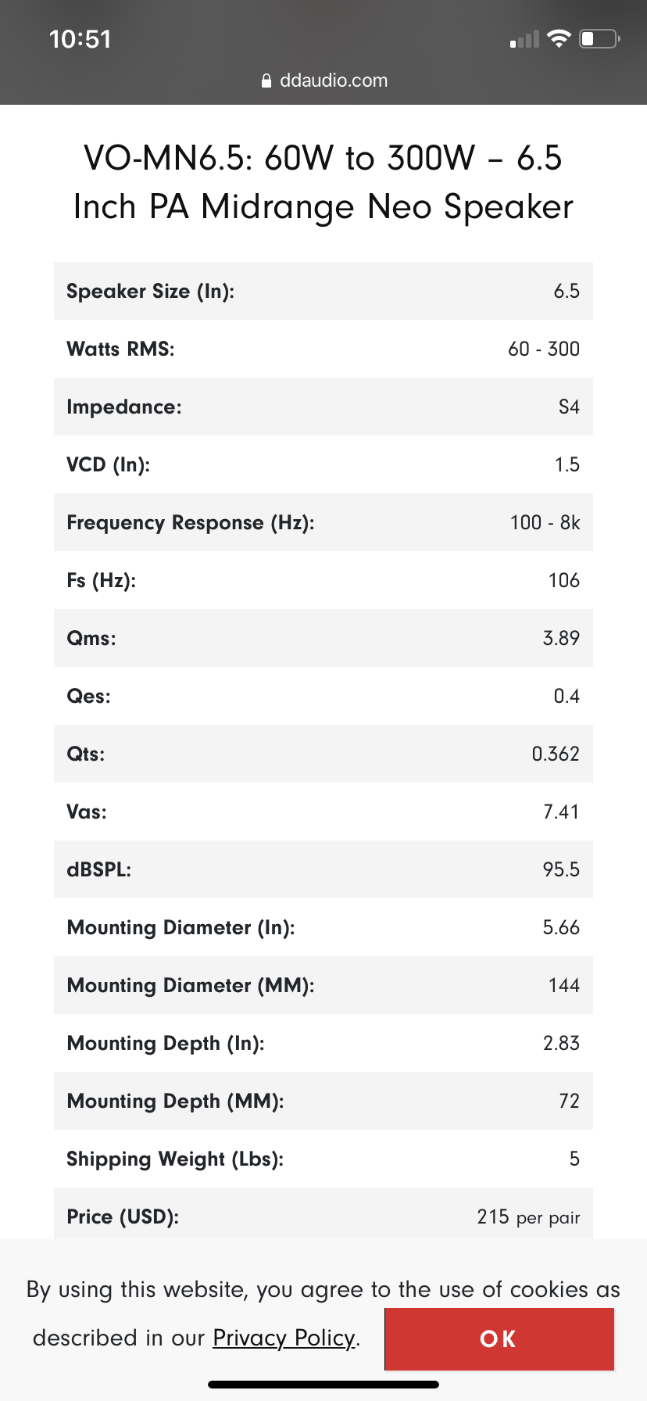Tap the Mounting Depth (In) 2.83 value
Viewport: 647px width, 1401px height.
(x=562, y=1043)
